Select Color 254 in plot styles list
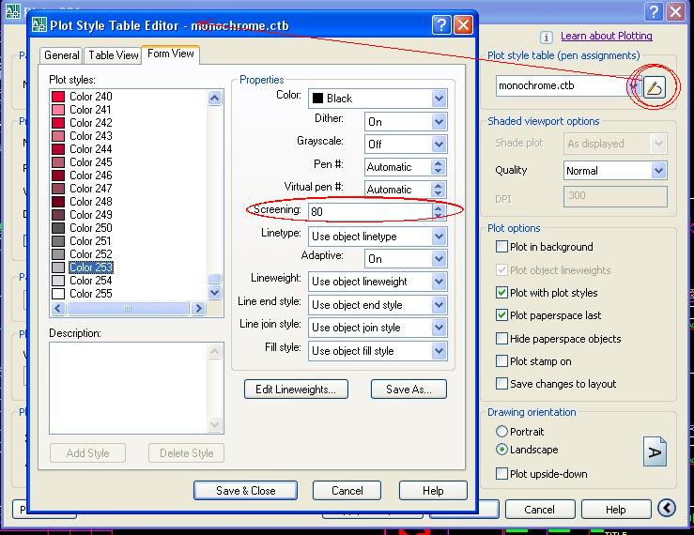Screen dimensions: 694x535 [91, 281]
